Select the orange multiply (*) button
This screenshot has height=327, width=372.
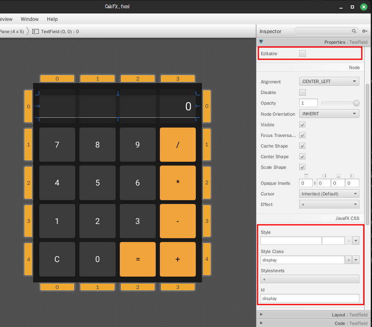click(178, 183)
